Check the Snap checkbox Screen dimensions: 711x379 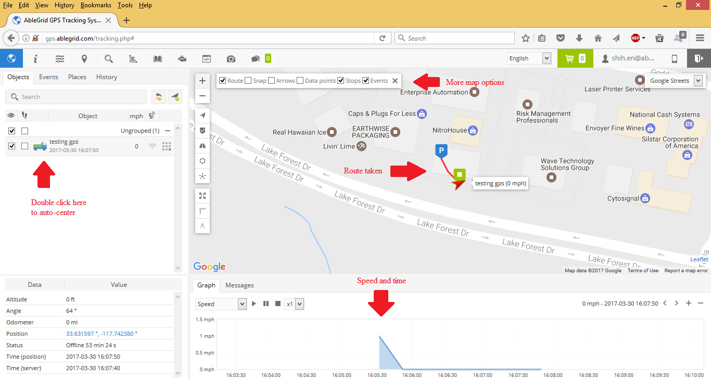[248, 81]
